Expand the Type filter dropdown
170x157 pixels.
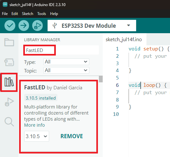(x=66, y=62)
